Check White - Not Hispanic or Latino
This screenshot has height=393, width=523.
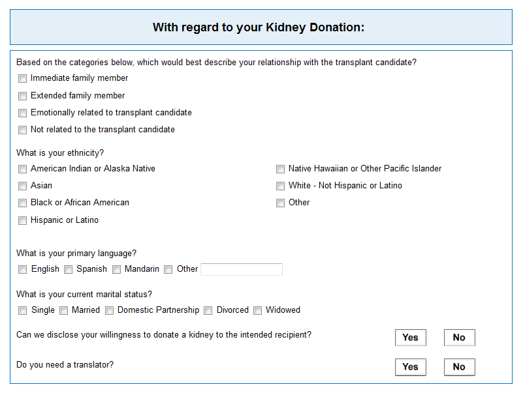click(x=280, y=186)
